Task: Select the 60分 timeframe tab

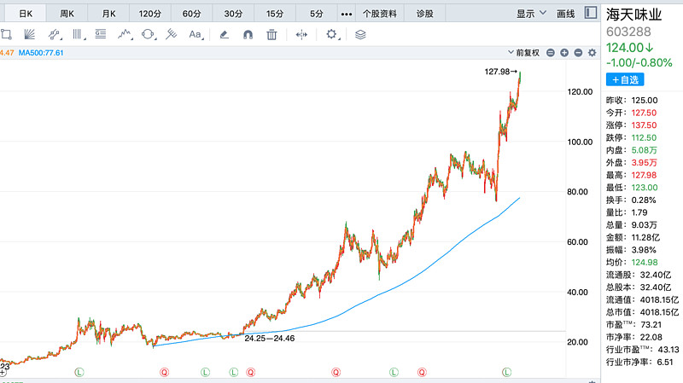Action: (x=190, y=14)
